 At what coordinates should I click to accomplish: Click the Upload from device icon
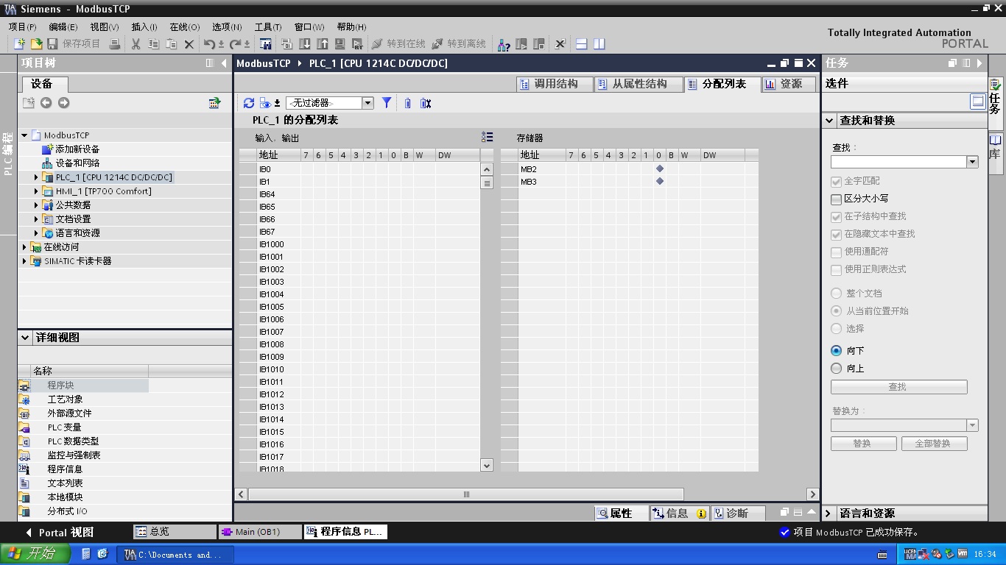[x=323, y=44]
